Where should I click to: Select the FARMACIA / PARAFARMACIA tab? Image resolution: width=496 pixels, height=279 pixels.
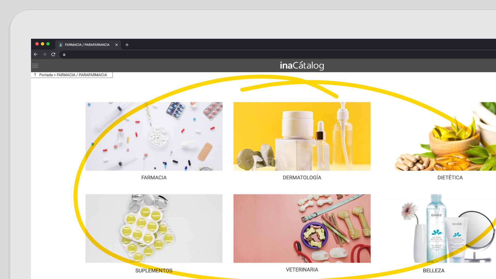coord(87,45)
